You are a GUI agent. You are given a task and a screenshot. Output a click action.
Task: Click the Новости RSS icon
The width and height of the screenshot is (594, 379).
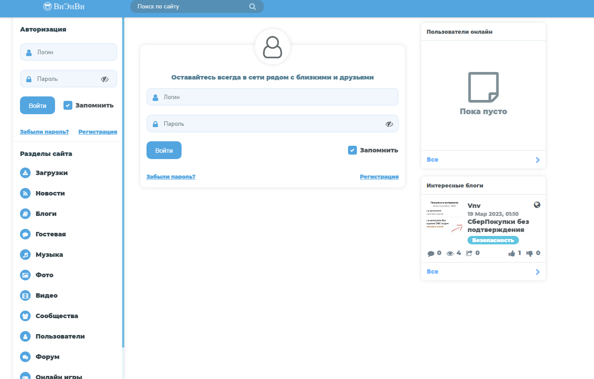(25, 193)
